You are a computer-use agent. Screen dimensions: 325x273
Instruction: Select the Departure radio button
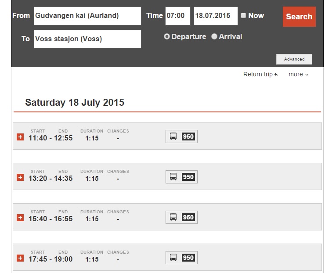click(167, 37)
